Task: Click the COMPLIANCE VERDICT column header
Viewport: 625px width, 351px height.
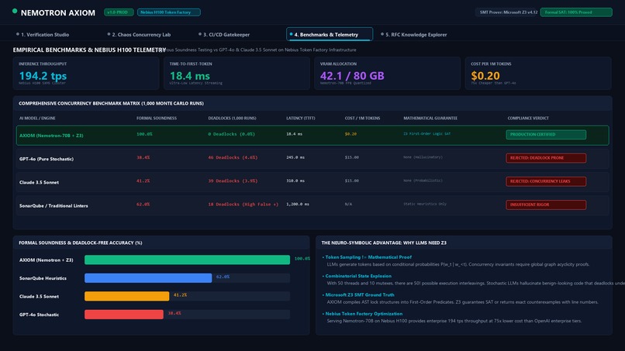Action: pos(528,119)
